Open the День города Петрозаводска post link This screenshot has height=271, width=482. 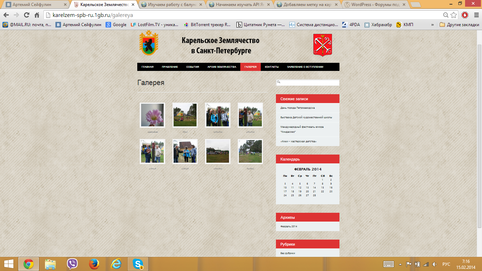click(297, 108)
